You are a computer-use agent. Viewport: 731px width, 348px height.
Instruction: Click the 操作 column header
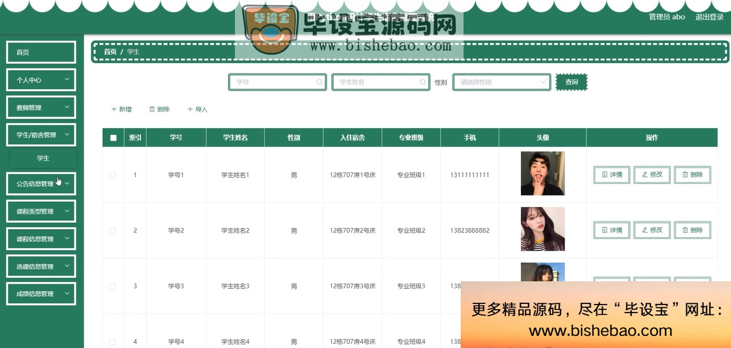click(652, 138)
